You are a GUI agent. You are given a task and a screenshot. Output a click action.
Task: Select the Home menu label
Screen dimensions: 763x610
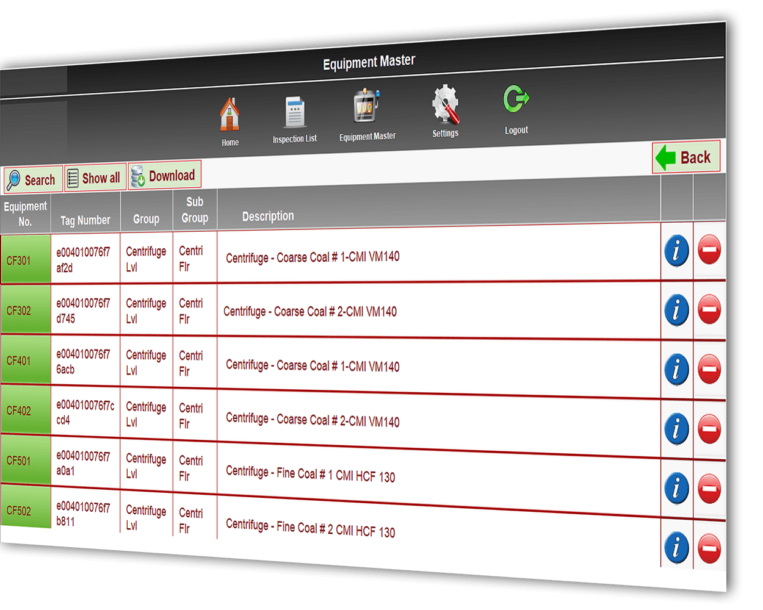point(230,143)
